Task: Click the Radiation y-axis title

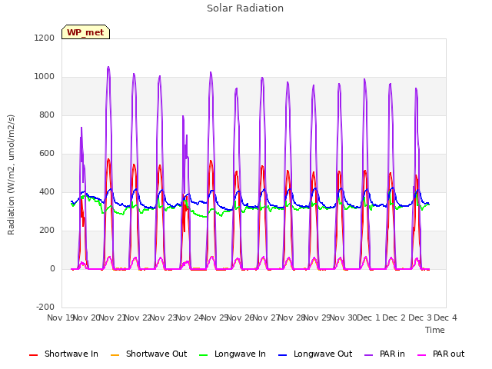Action: pyautogui.click(x=11, y=175)
